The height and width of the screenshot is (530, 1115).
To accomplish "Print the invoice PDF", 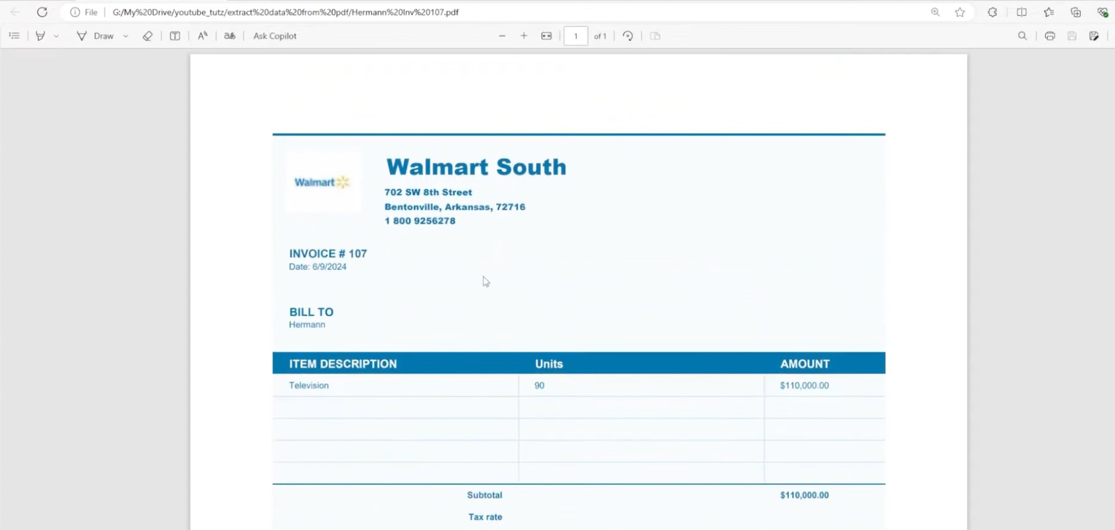I will [x=1049, y=36].
